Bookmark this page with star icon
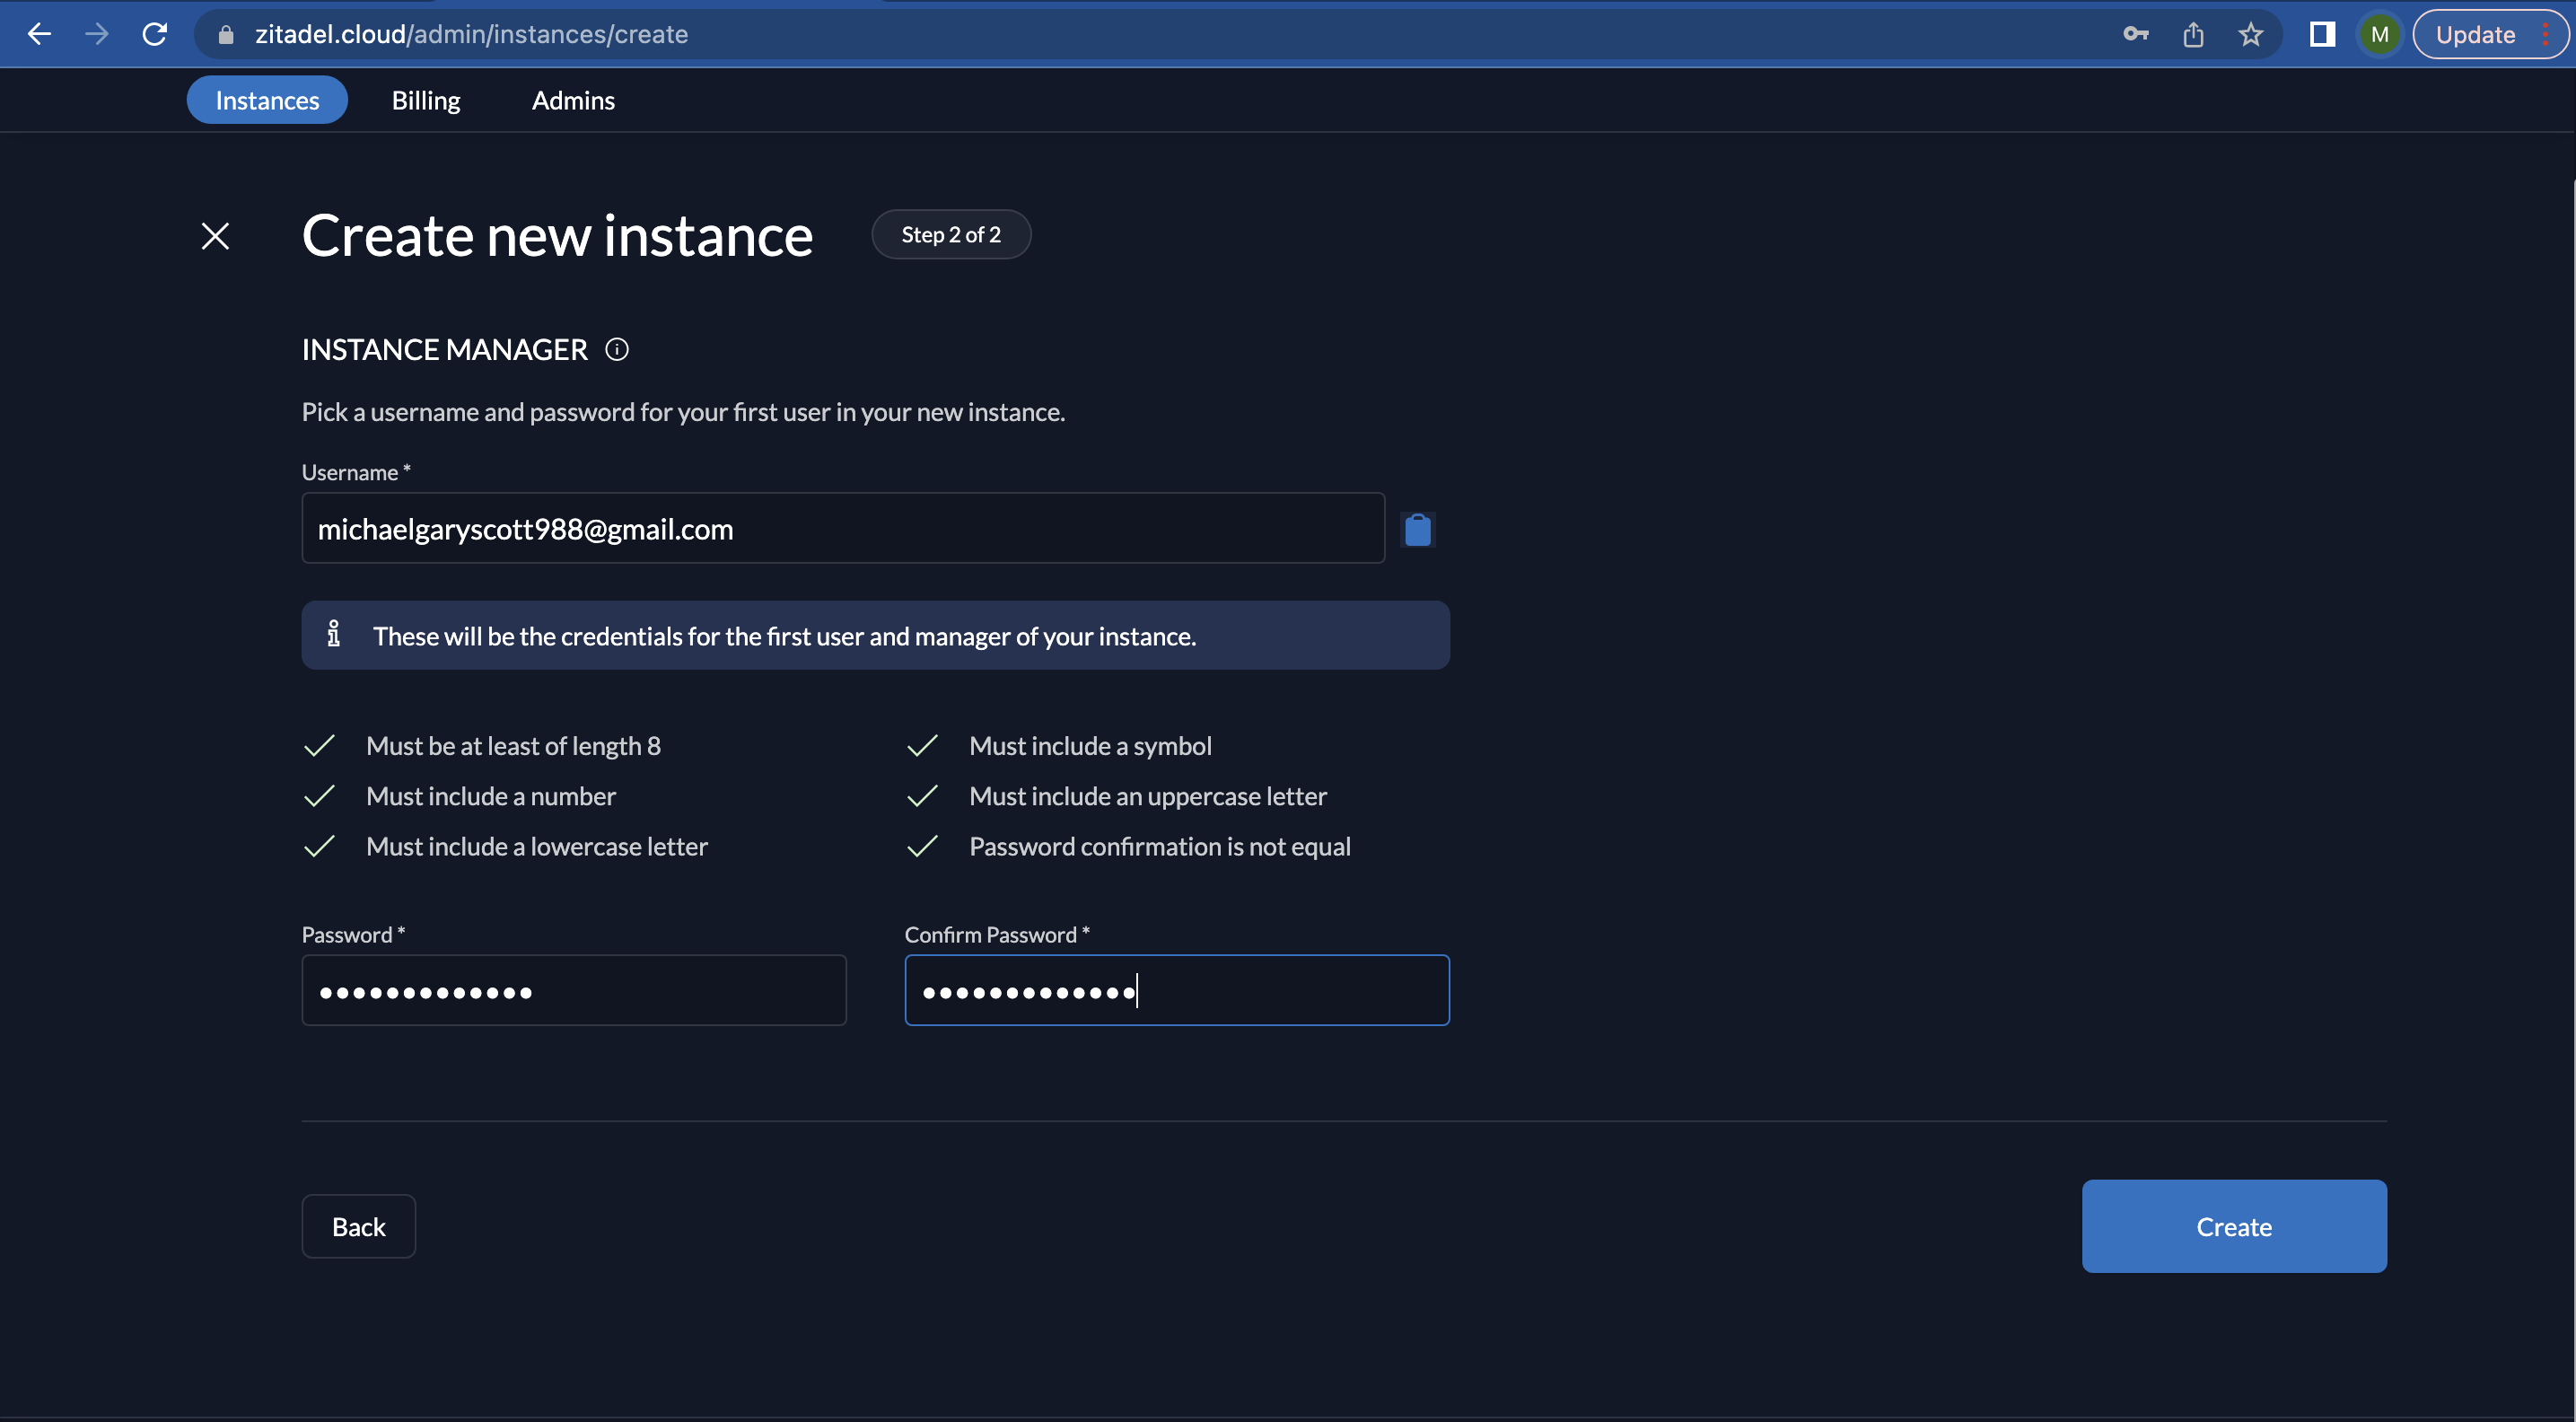The width and height of the screenshot is (2576, 1422). (x=2250, y=34)
